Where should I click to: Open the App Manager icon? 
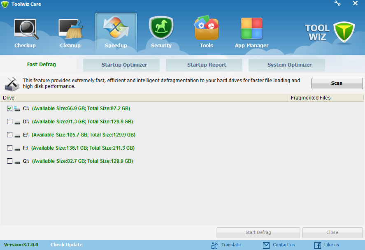point(252,28)
